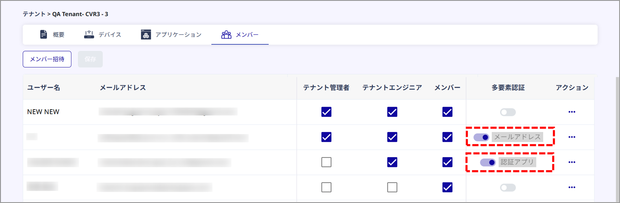Select the メンバー tab
Screen dimensions: 620x203
click(x=240, y=35)
